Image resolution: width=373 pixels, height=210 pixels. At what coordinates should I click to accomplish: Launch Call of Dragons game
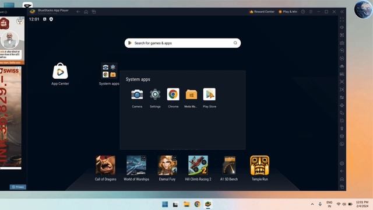pos(105,165)
